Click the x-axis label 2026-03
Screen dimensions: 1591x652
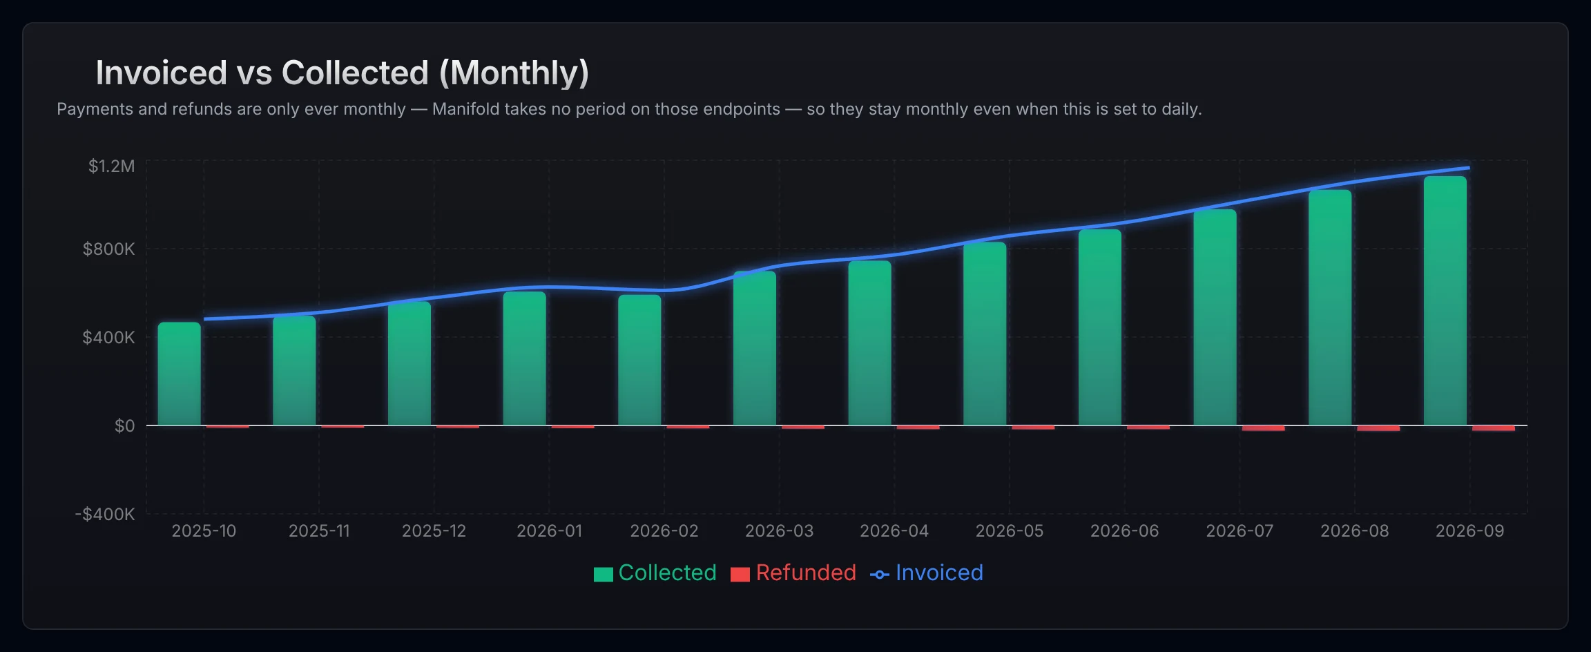coord(780,531)
